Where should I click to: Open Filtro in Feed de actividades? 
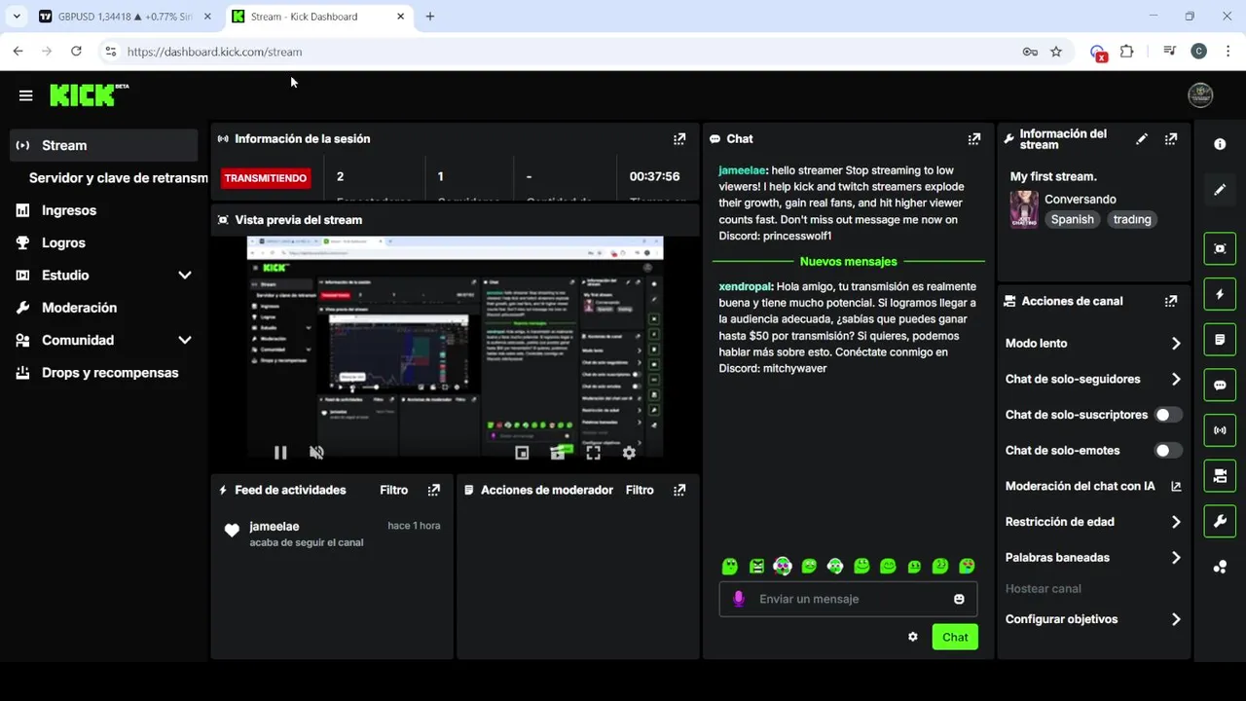[x=393, y=490]
